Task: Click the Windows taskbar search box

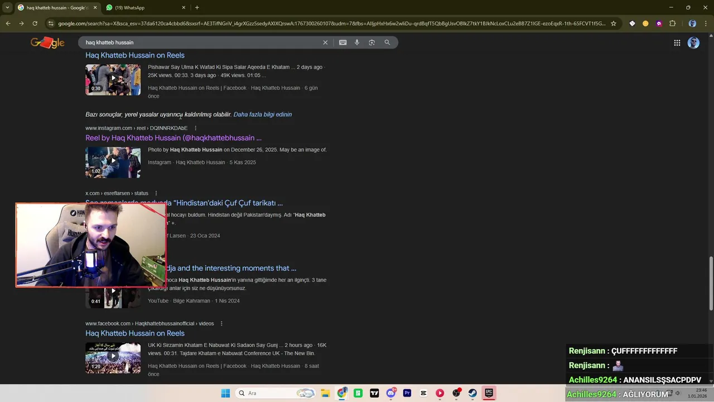Action: [276, 393]
